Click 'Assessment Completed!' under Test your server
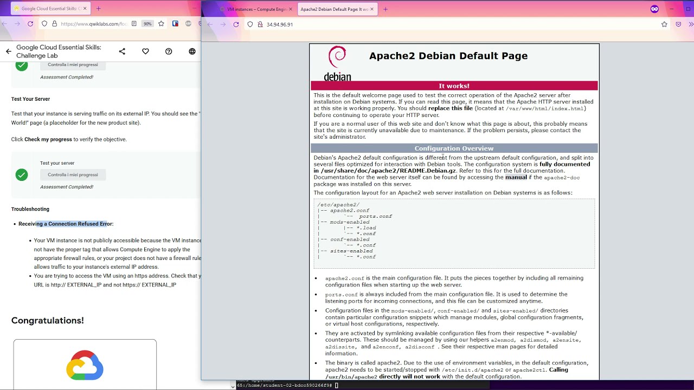694x390 pixels. [67, 187]
